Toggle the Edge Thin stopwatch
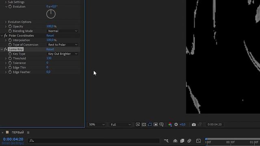This screenshot has width=260, height=146. click(10, 68)
